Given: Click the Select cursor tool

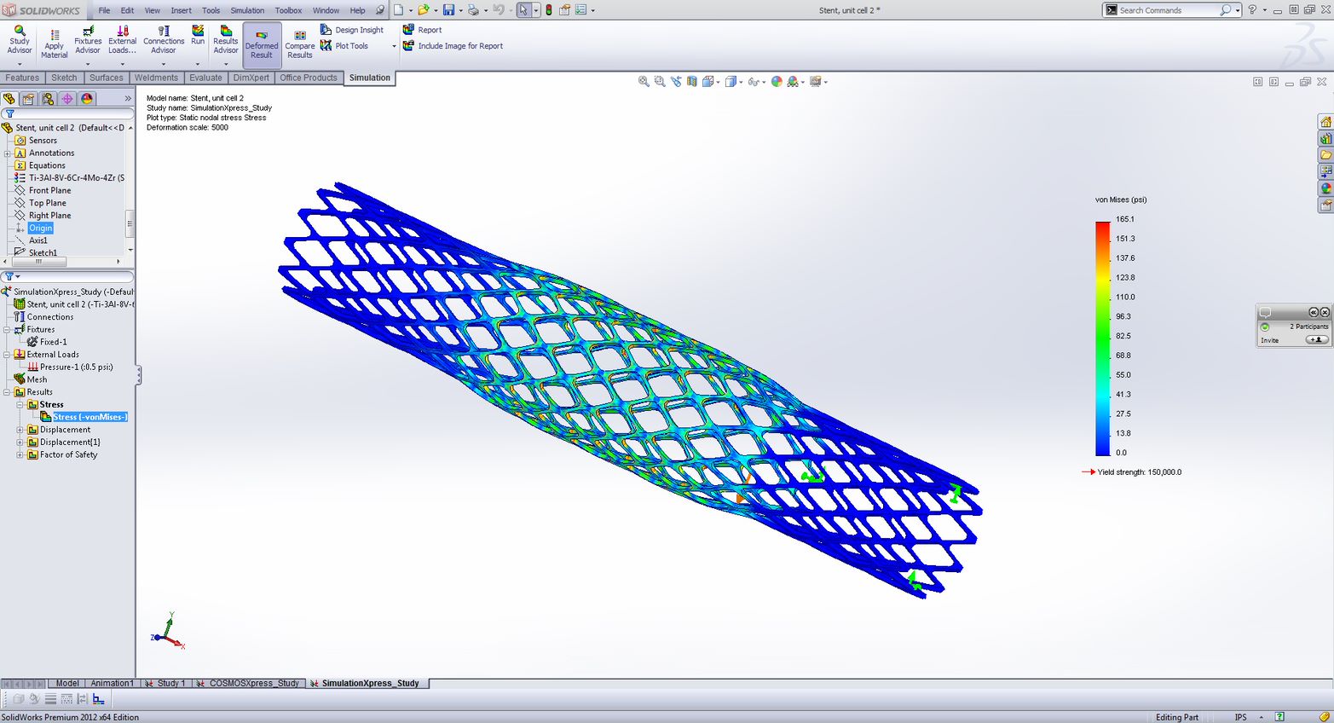Looking at the screenshot, I should pos(523,10).
